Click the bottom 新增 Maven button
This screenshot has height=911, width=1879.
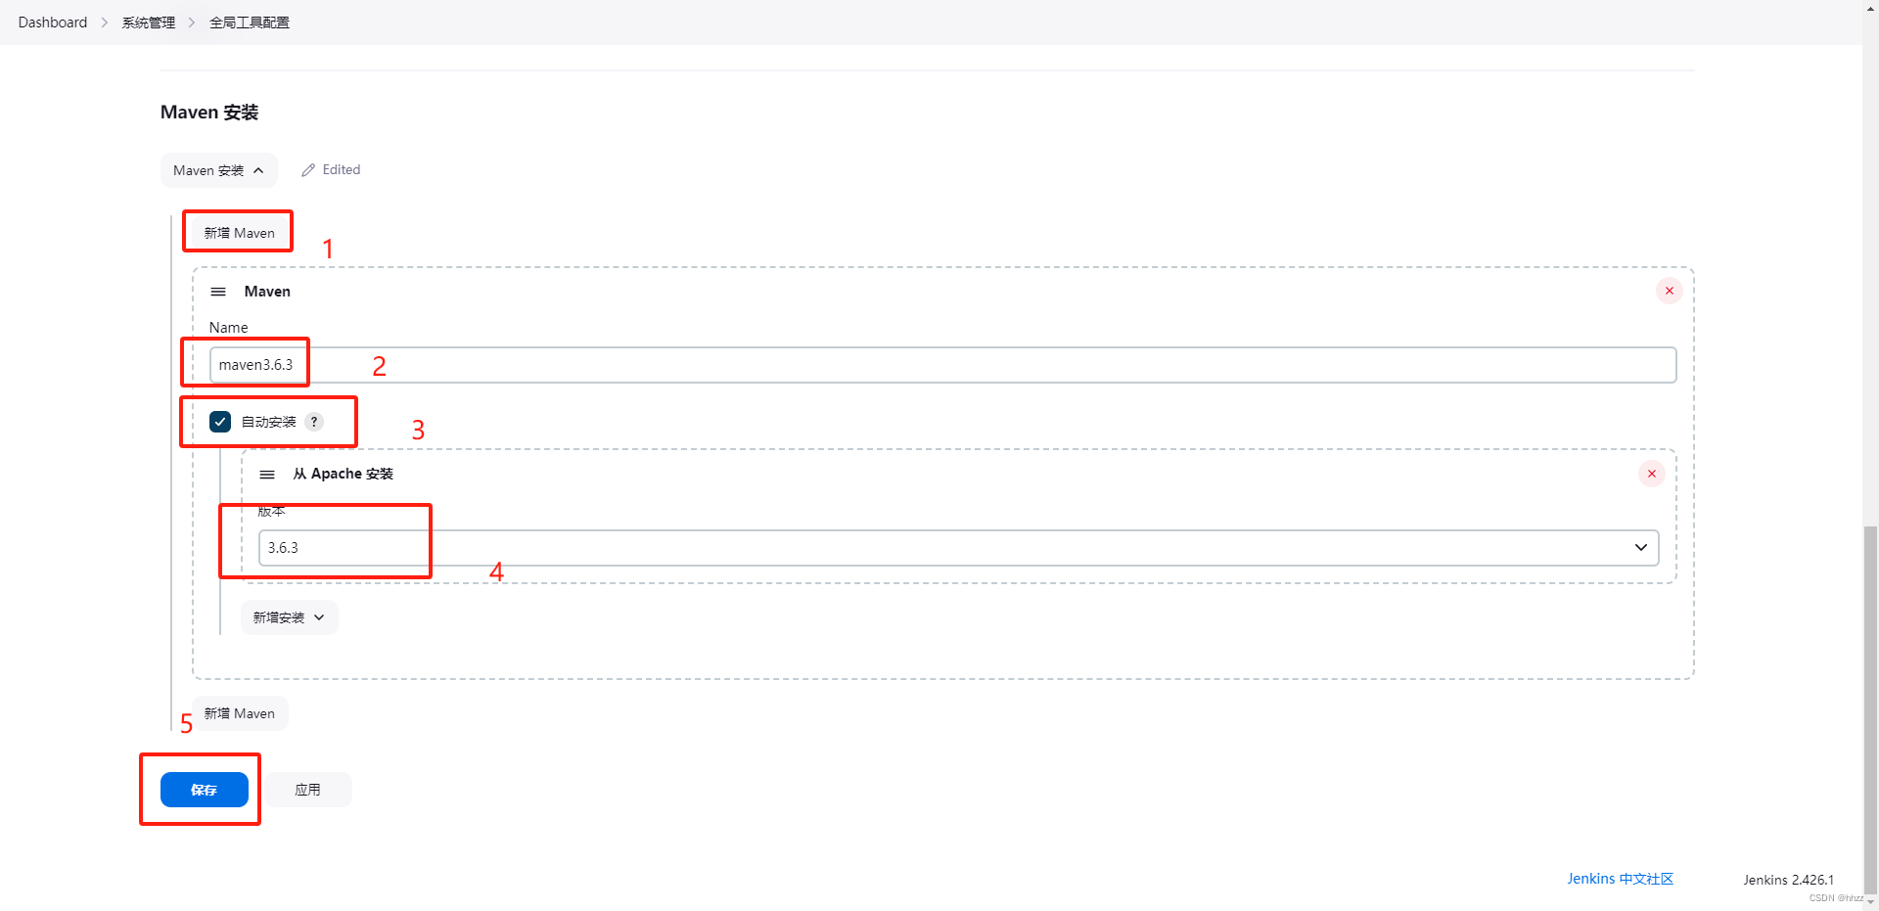[240, 713]
